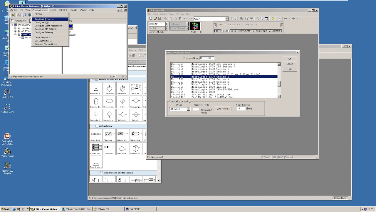This screenshot has width=376, height=212.
Task: Click Cancel in Select Processor Type dialog
Action: pyautogui.click(x=290, y=64)
